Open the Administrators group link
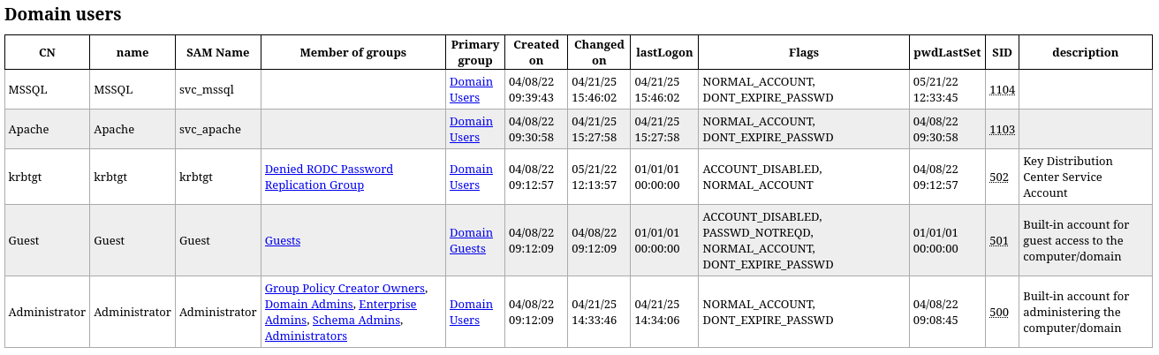 306,336
